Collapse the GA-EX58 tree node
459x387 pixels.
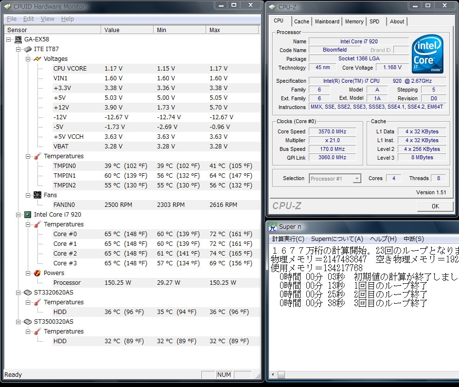click(9, 39)
